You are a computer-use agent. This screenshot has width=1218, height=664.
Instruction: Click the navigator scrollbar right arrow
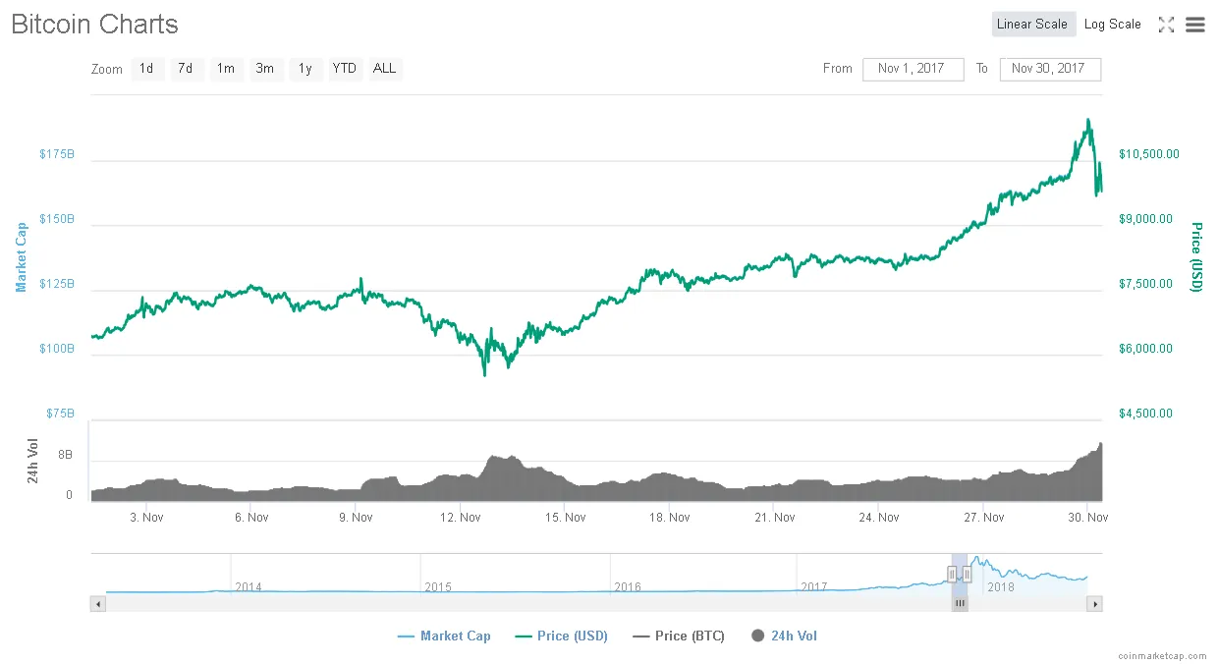point(1094,604)
